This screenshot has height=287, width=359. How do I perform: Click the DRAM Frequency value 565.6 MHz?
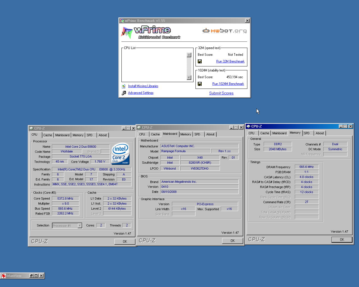pyautogui.click(x=307, y=167)
